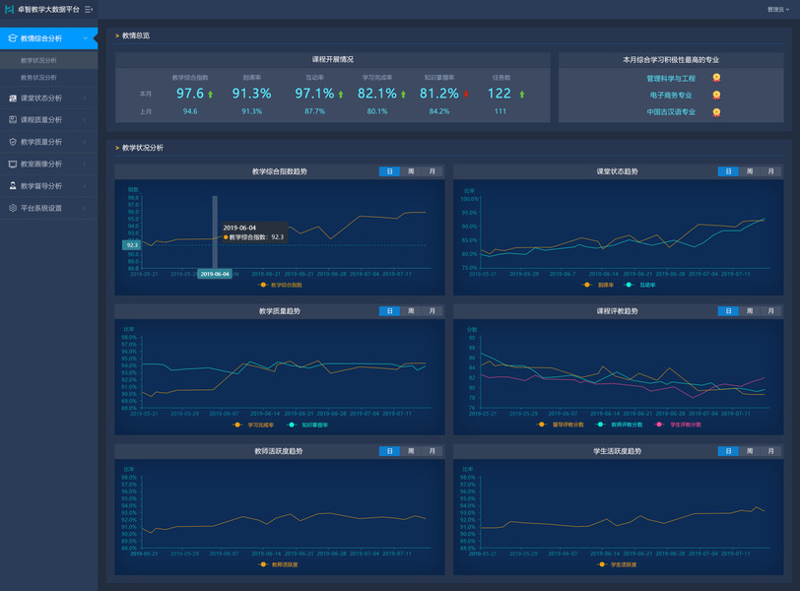Toggle 到课率 legend in 课堂状态趋势

[597, 285]
